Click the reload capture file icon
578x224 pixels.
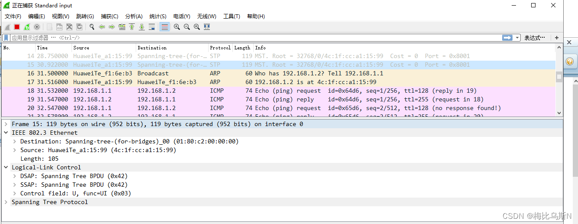click(x=79, y=27)
